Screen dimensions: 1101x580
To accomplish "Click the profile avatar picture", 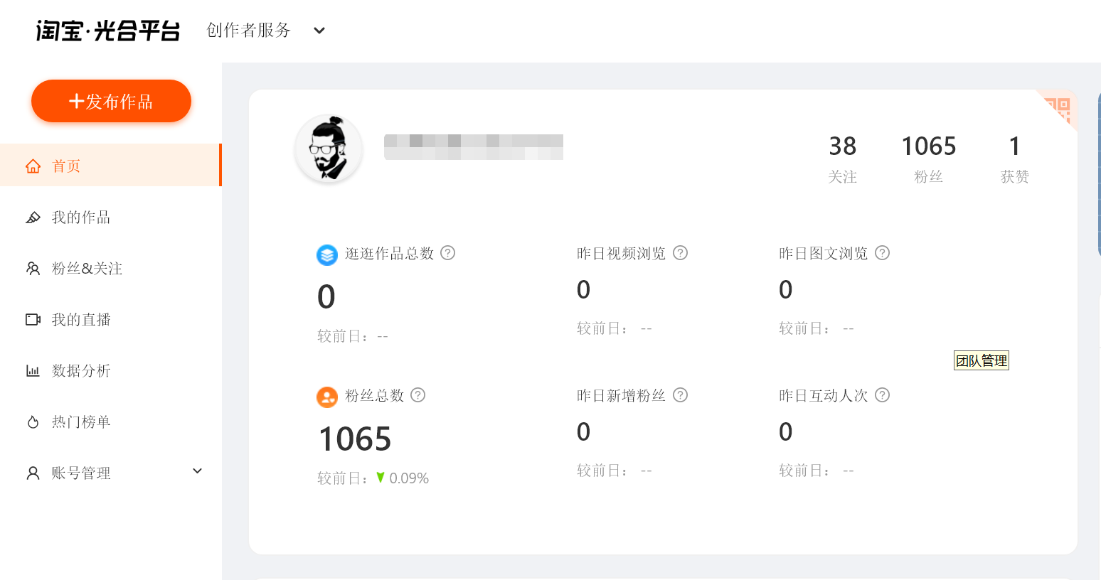I will 329,149.
